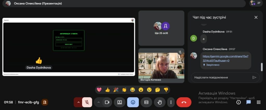
Task: Unmute the microphone
Action: coord(87,102)
